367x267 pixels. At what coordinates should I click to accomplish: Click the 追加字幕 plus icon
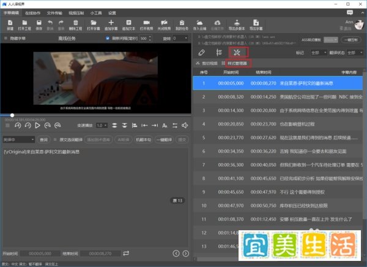pyautogui.click(x=111, y=23)
